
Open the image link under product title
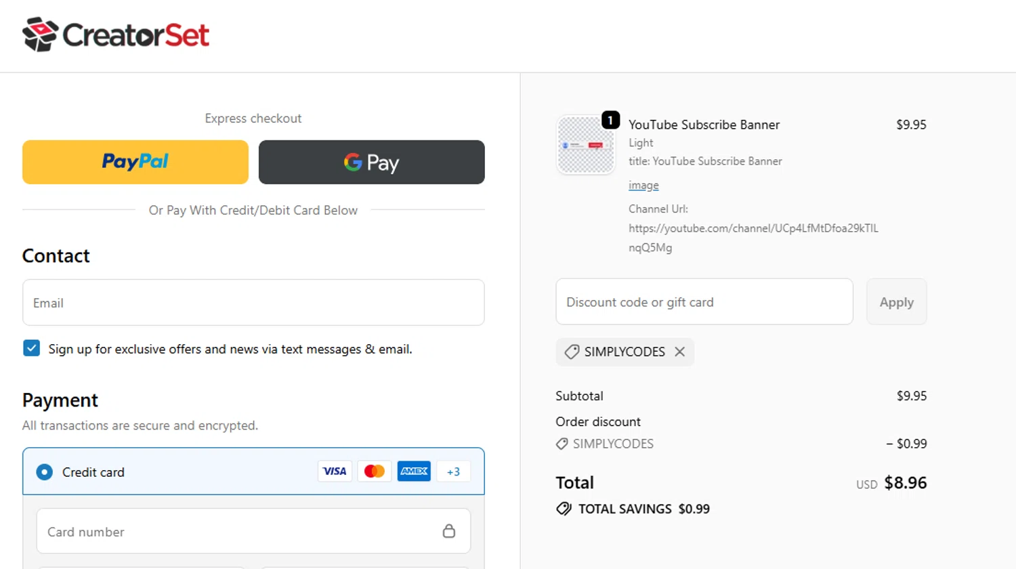pyautogui.click(x=643, y=186)
